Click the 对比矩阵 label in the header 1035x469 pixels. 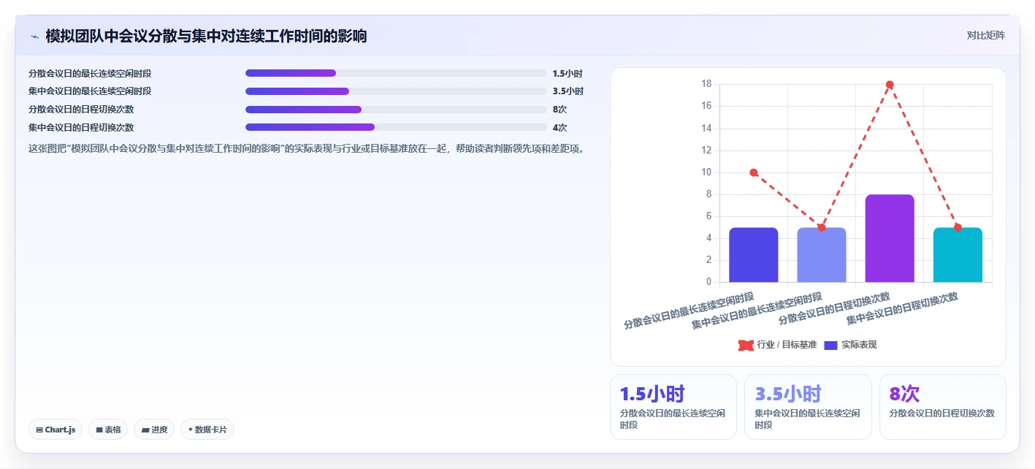(x=985, y=35)
